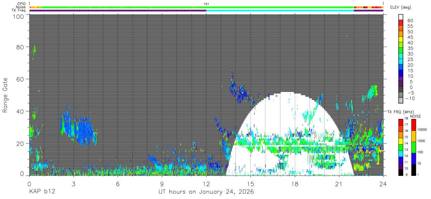This screenshot has height=199, width=431.
Task: Click the purple segment of the TX Freq strip
Action: (118, 11)
